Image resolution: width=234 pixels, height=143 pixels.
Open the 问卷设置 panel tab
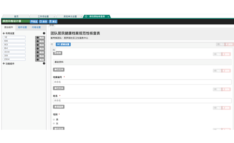(x=36, y=27)
